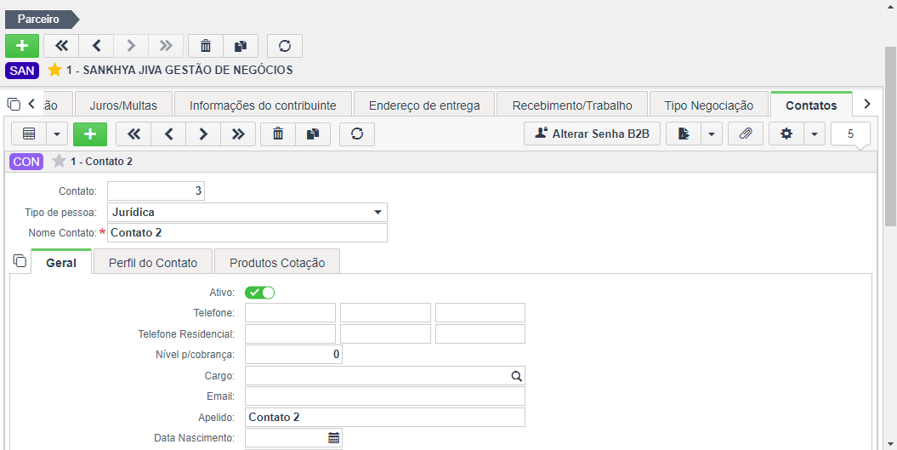Viewport: 897px width, 450px height.
Task: Open grid view mode dropdown arrow
Action: (57, 134)
